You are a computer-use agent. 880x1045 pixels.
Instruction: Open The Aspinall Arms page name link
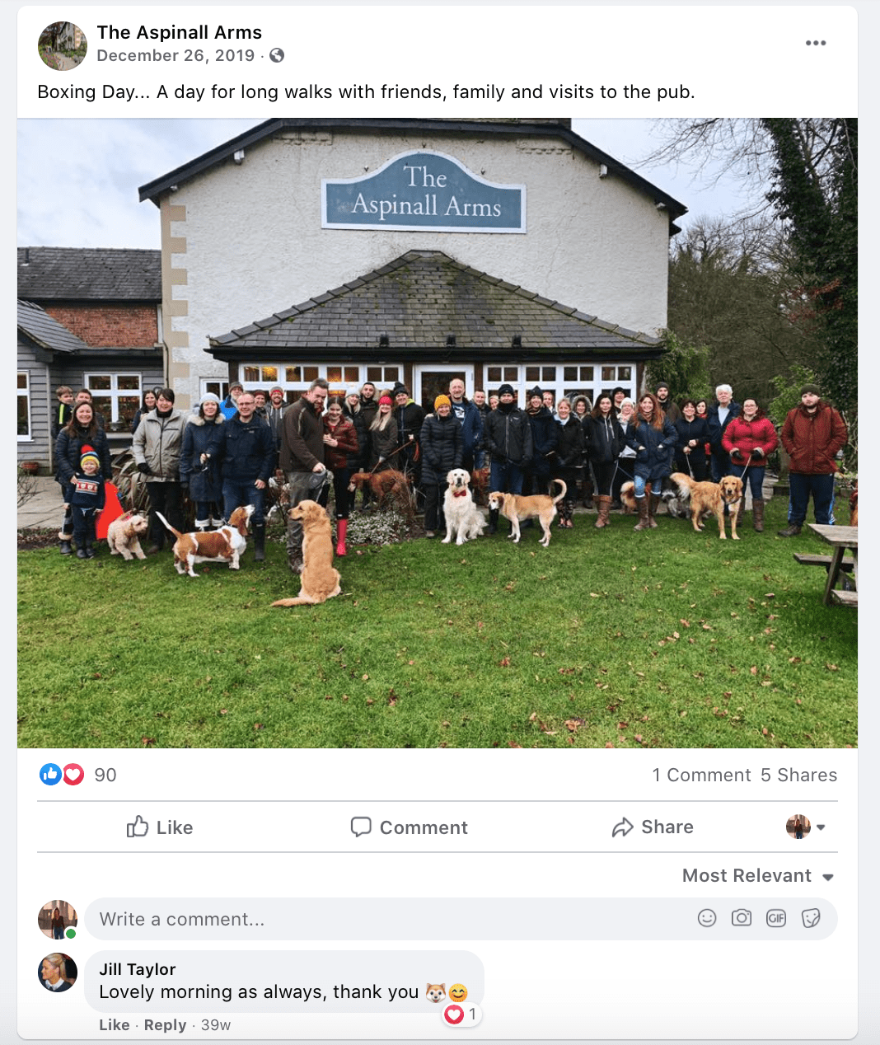[180, 32]
